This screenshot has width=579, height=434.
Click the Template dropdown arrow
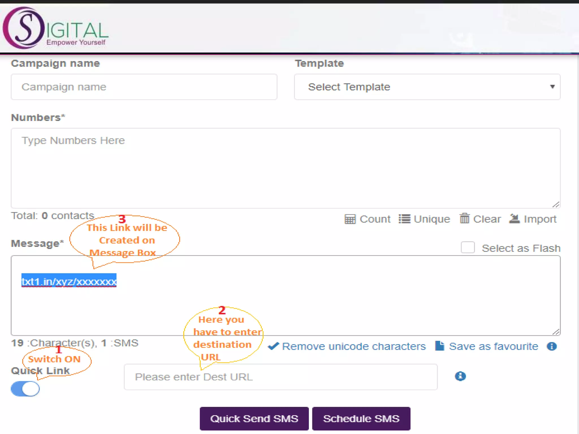coord(552,87)
